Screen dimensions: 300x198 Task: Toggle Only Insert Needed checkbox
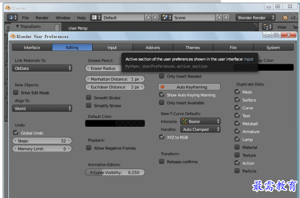pyautogui.click(x=162, y=76)
